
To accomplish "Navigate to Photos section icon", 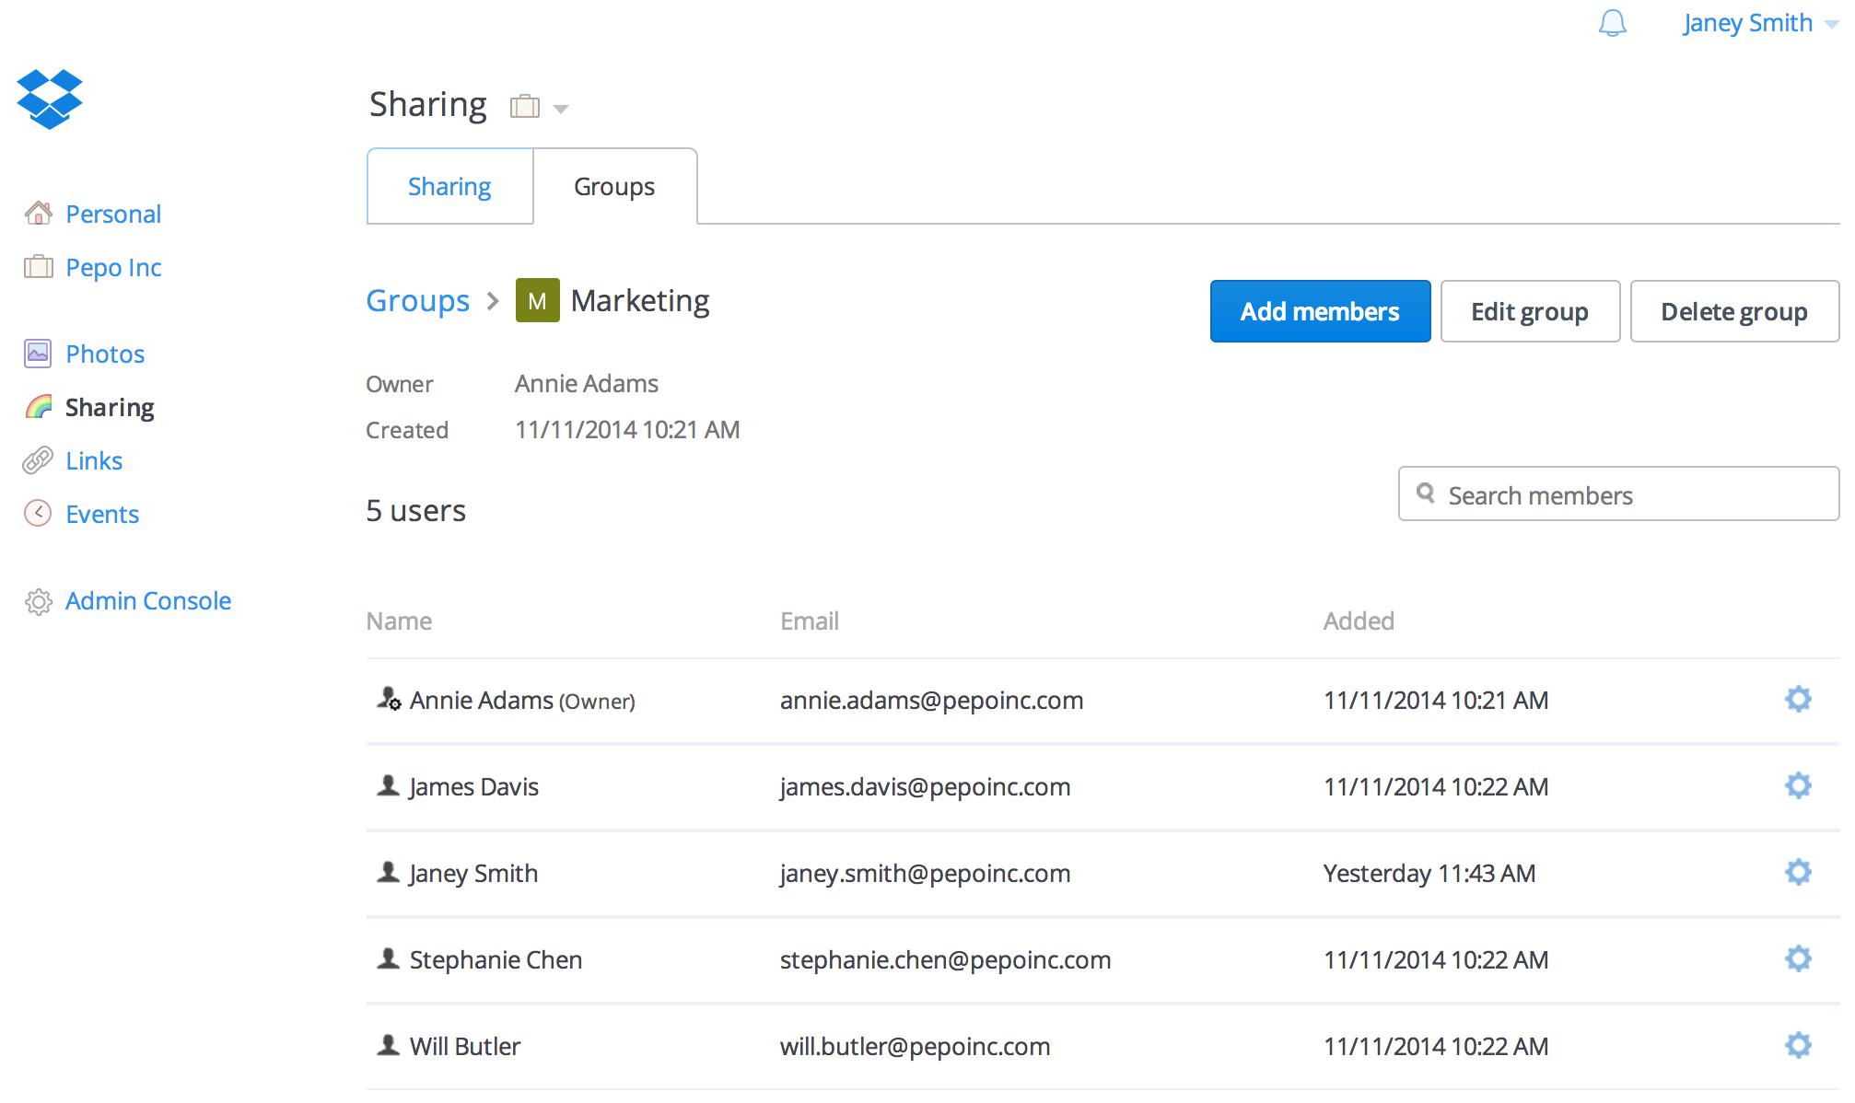I will 37,354.
